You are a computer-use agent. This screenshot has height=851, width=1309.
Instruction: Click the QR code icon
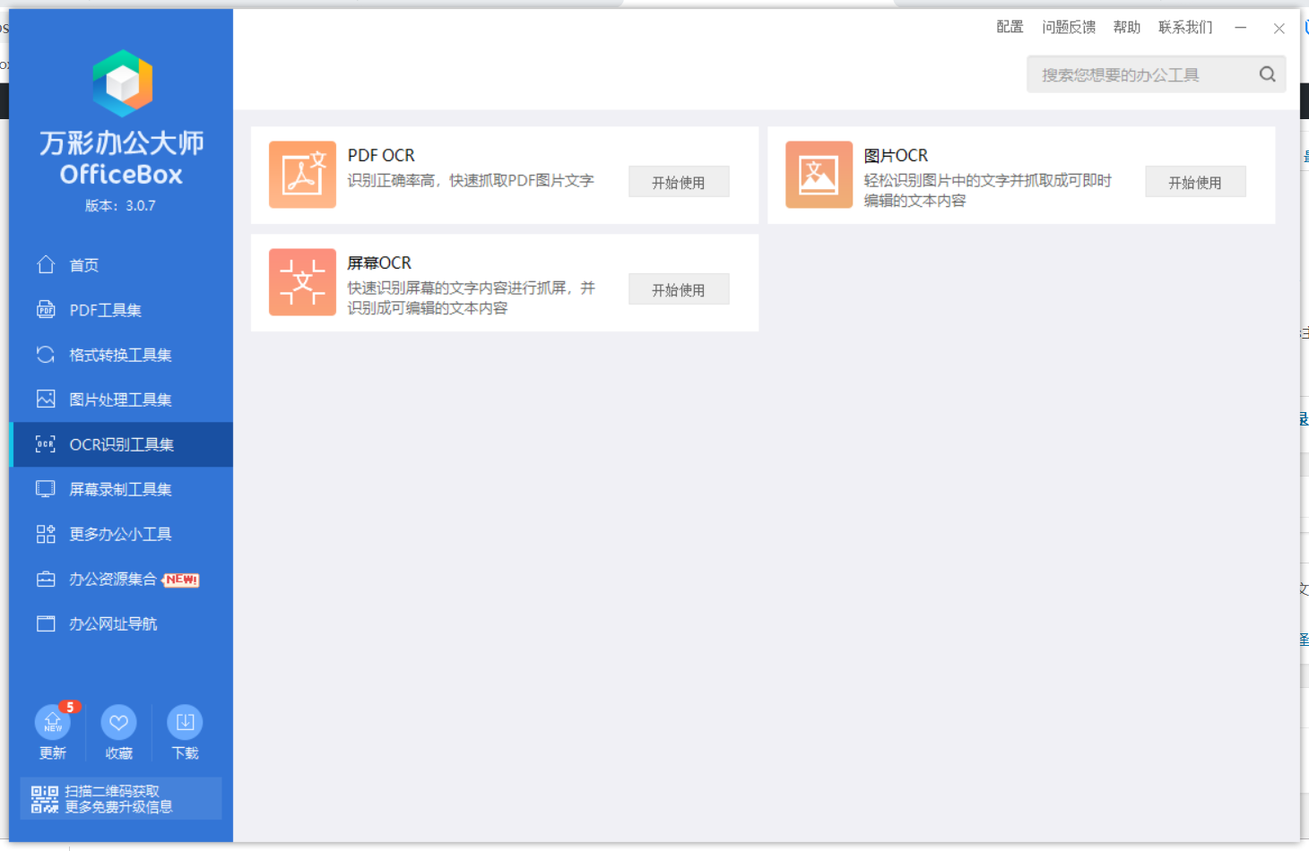coord(44,799)
